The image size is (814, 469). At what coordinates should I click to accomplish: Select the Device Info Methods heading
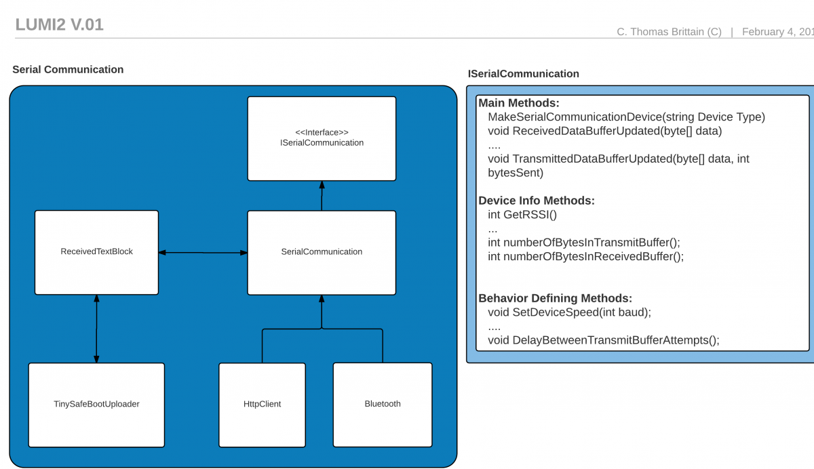coord(537,201)
